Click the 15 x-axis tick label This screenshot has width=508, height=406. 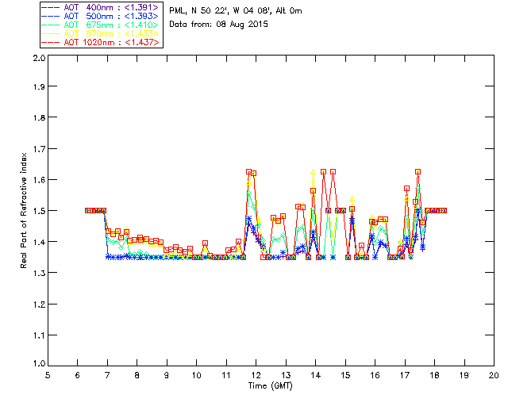tap(345, 375)
